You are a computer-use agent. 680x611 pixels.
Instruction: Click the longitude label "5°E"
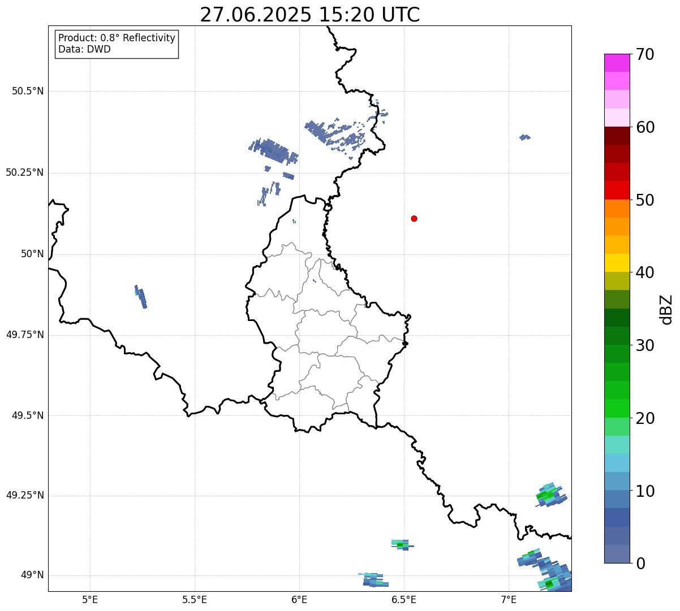pos(90,599)
